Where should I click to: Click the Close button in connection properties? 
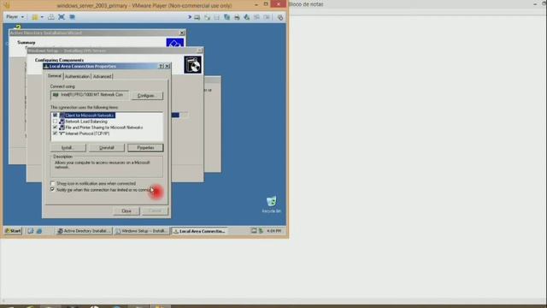[x=126, y=211]
